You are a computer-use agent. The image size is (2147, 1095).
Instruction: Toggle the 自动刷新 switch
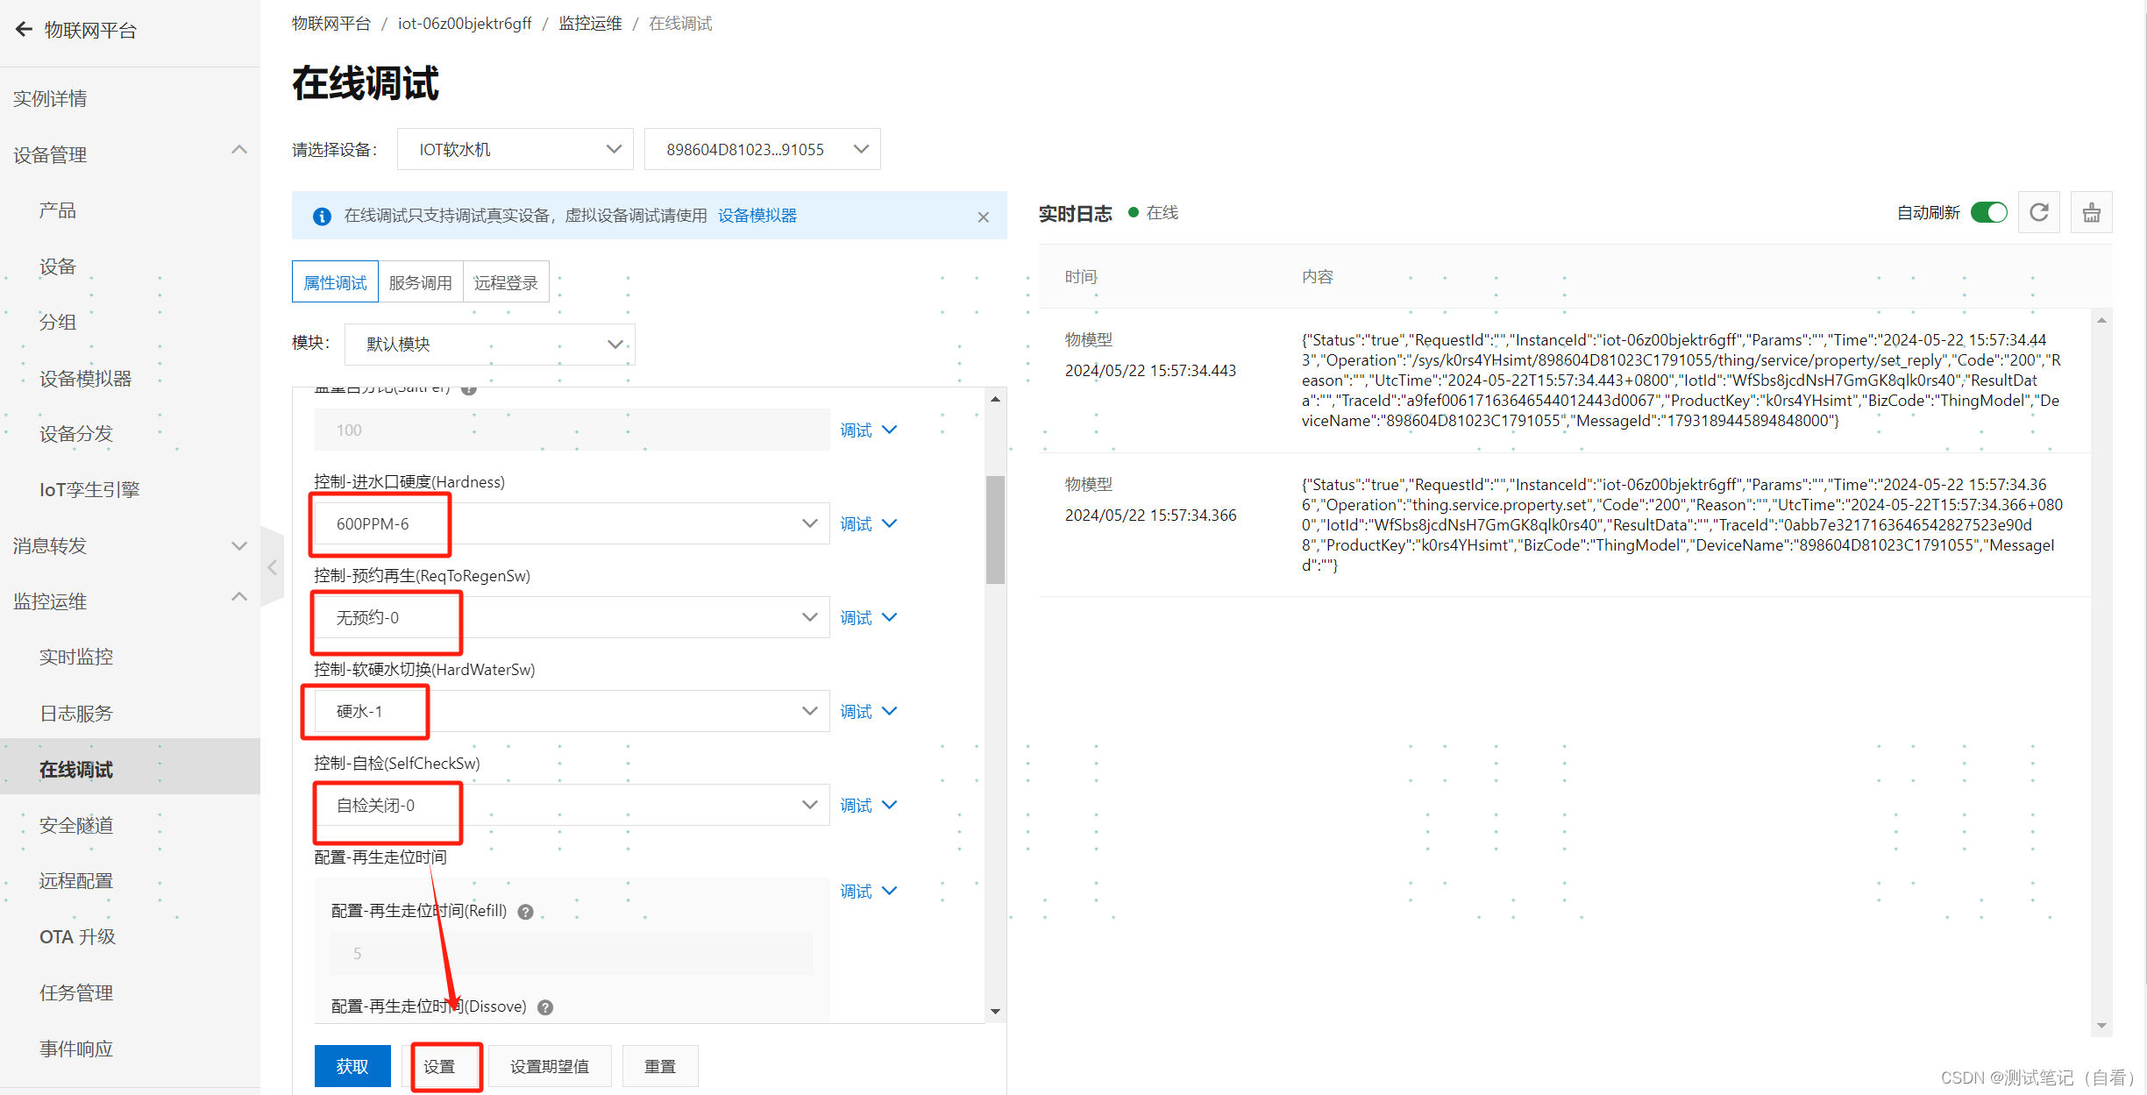pos(1989,213)
